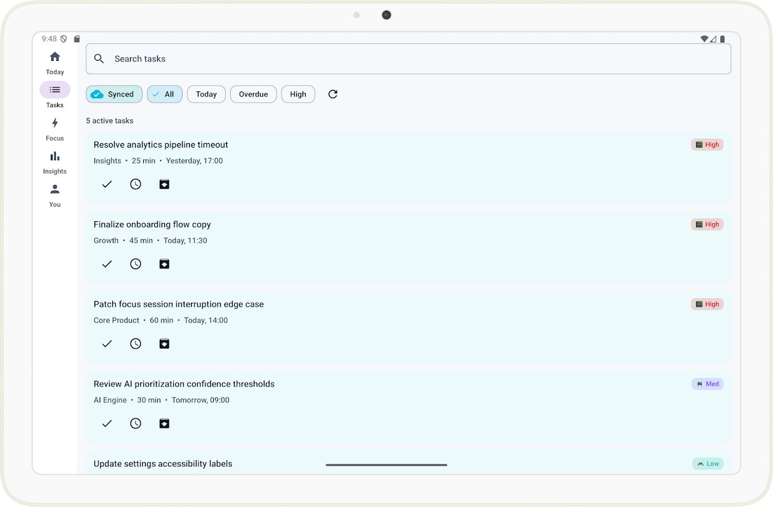The height and width of the screenshot is (507, 773).
Task: Archive 'Patch focus session interruption edge case'
Action: [164, 344]
